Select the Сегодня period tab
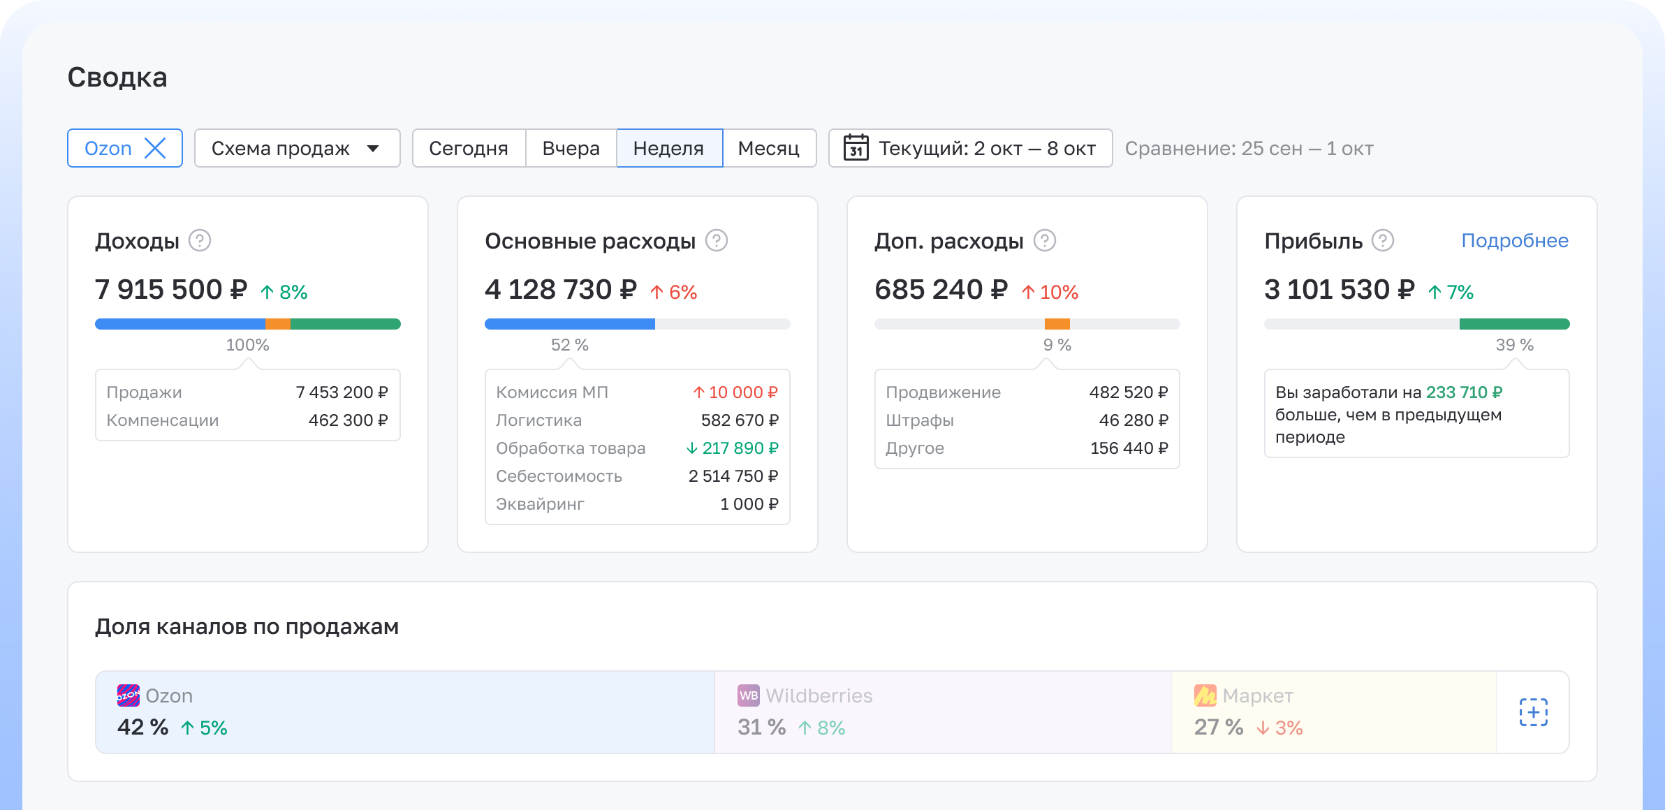The image size is (1665, 810). 469,148
